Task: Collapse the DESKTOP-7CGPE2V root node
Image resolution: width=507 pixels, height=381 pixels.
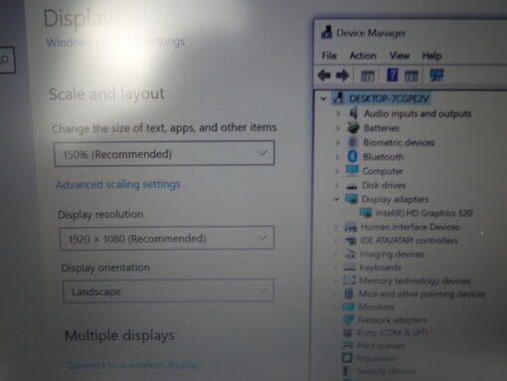Action: [323, 98]
